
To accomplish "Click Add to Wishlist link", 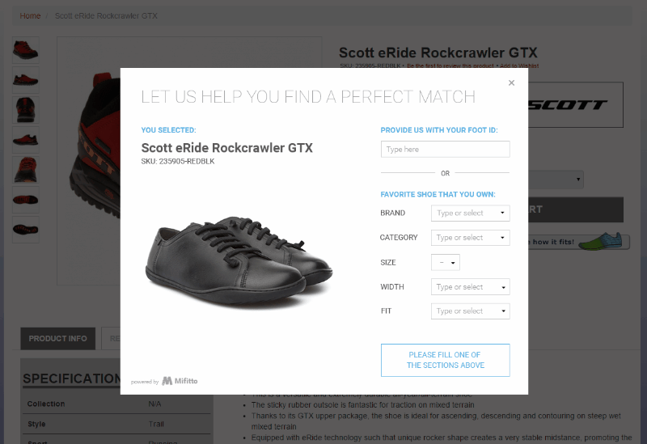I will point(519,66).
